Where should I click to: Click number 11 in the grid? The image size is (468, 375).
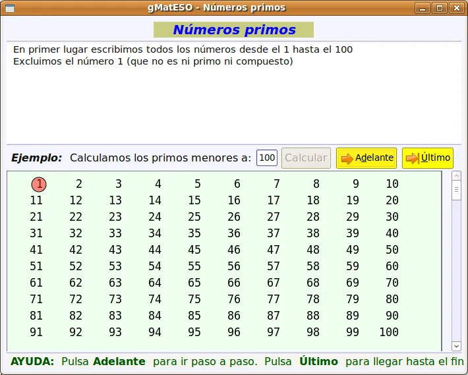pyautogui.click(x=36, y=200)
